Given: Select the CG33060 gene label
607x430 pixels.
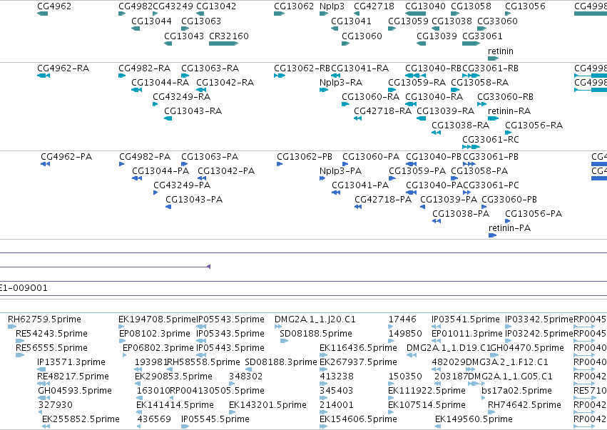Looking at the screenshot, I should 497,21.
